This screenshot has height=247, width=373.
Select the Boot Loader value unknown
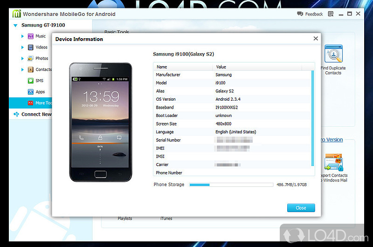pos(224,116)
